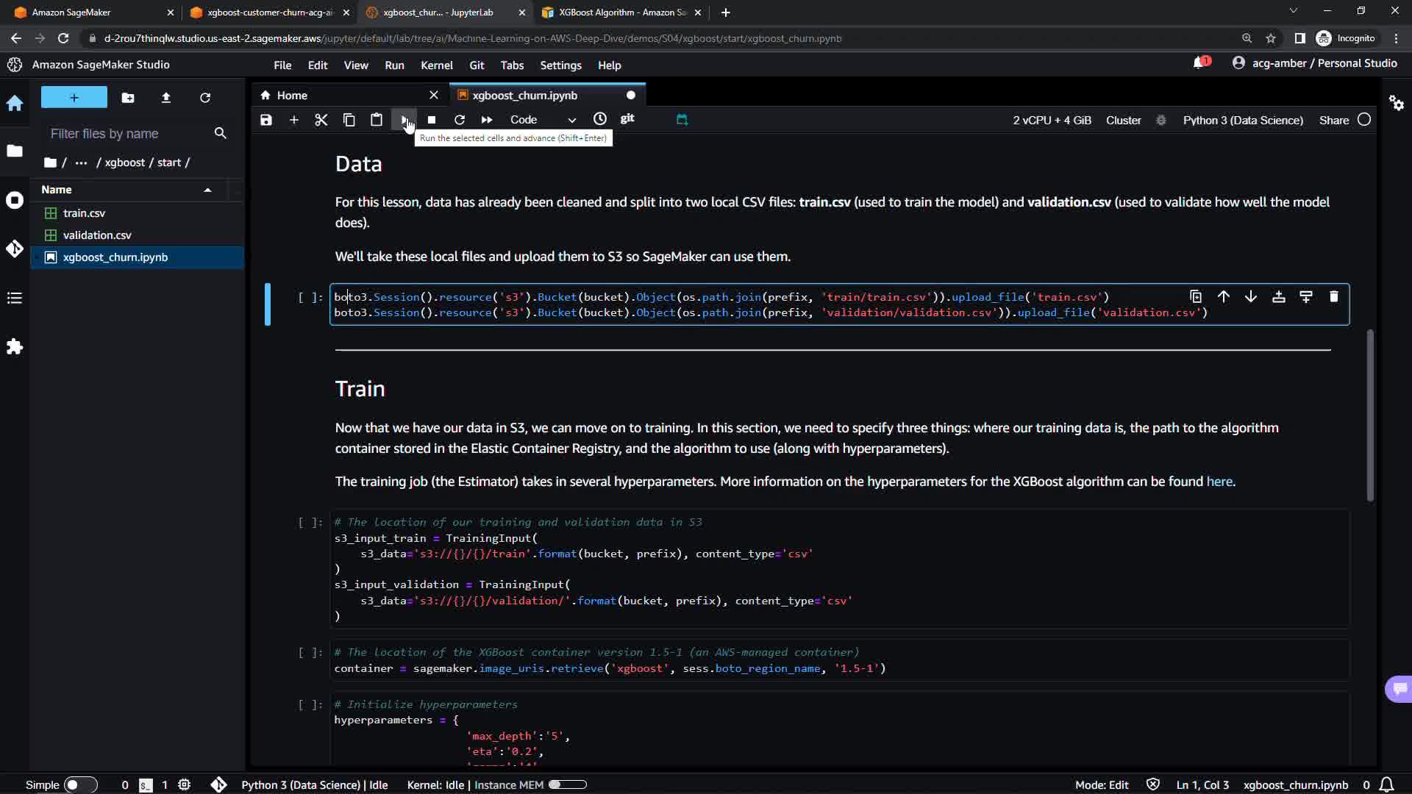Toggle Name column sort order arrow
This screenshot has height=794, width=1412.
click(x=207, y=190)
